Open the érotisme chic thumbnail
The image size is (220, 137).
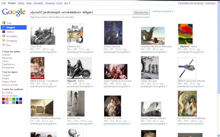(x=76, y=104)
